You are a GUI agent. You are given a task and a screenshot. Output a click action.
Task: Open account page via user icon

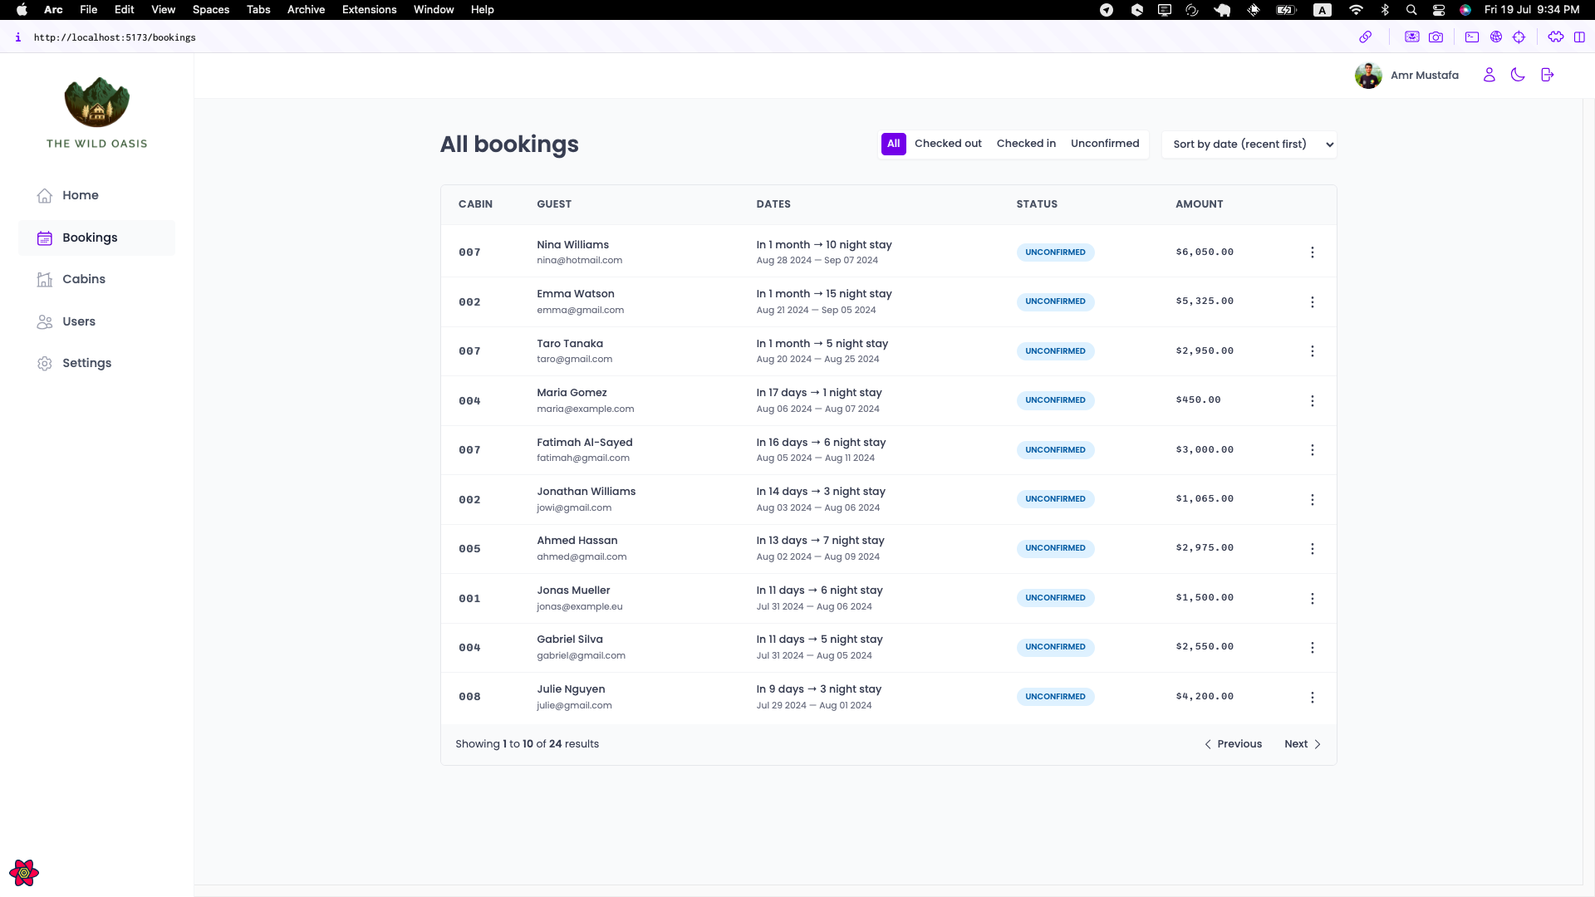(1489, 75)
